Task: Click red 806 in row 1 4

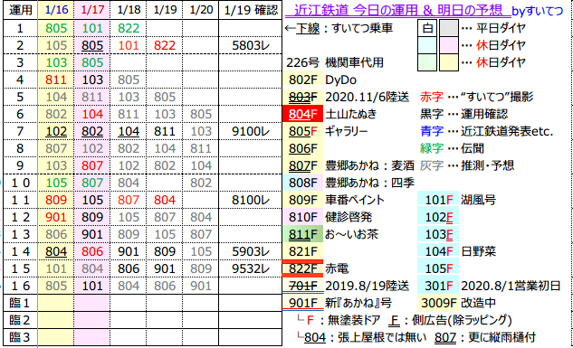Action: (x=92, y=251)
